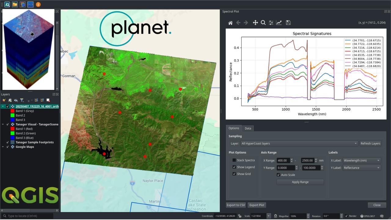The image size is (391, 220).
Task: Click the Apply Range button
Action: [x=300, y=182]
